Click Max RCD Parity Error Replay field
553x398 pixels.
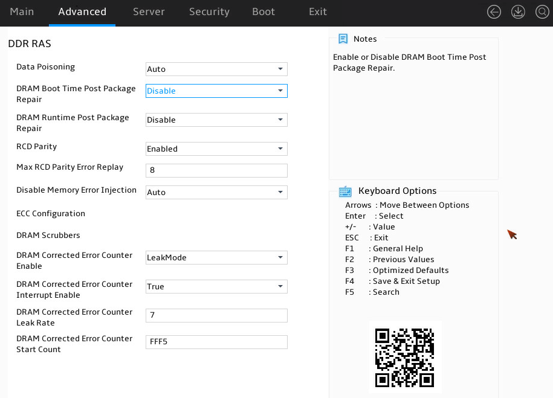point(216,171)
